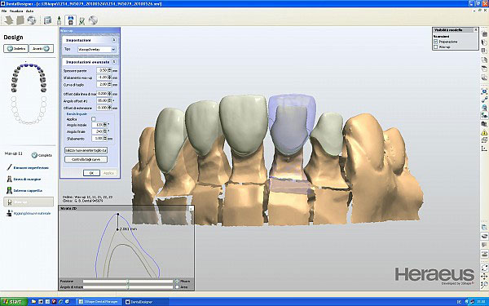Collapse the Impostazioni avanzate section
The image size is (489, 306).
(114, 62)
